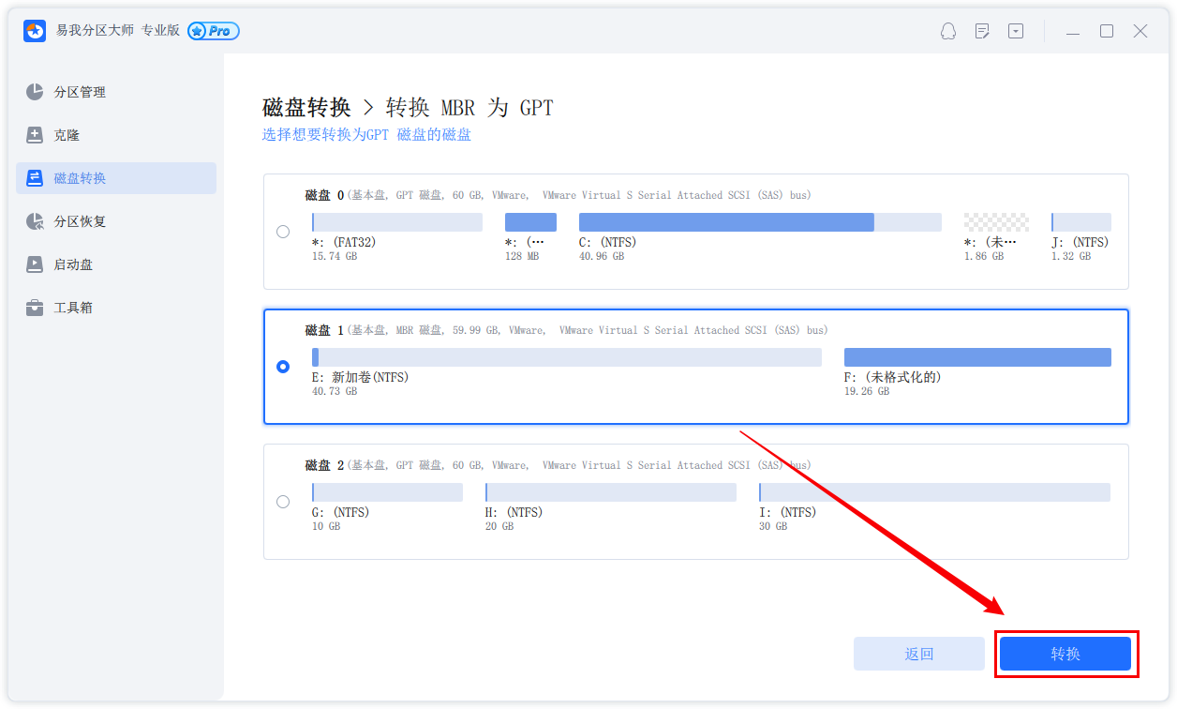The width and height of the screenshot is (1177, 709).
Task: Click the 分区管理 pie chart icon
Action: click(x=35, y=92)
